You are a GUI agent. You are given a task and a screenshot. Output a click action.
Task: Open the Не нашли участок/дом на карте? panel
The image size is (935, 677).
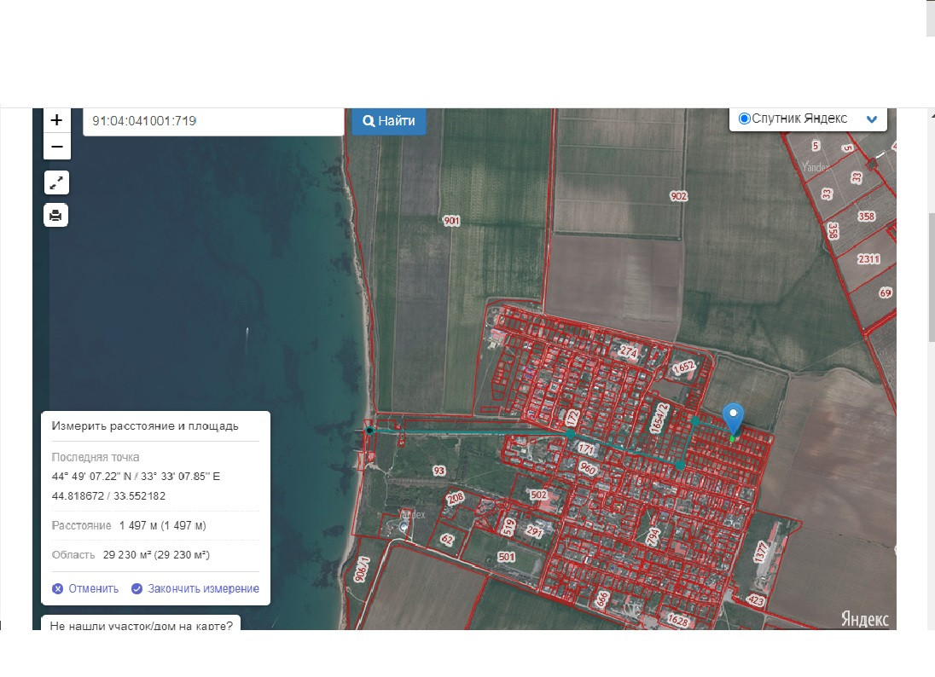coord(141,625)
